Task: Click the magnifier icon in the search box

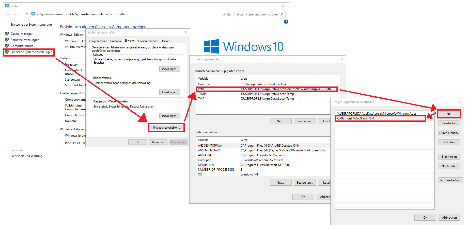Action: tap(282, 14)
